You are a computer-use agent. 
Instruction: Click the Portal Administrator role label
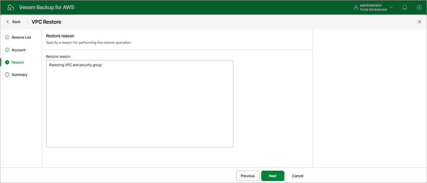pos(373,10)
